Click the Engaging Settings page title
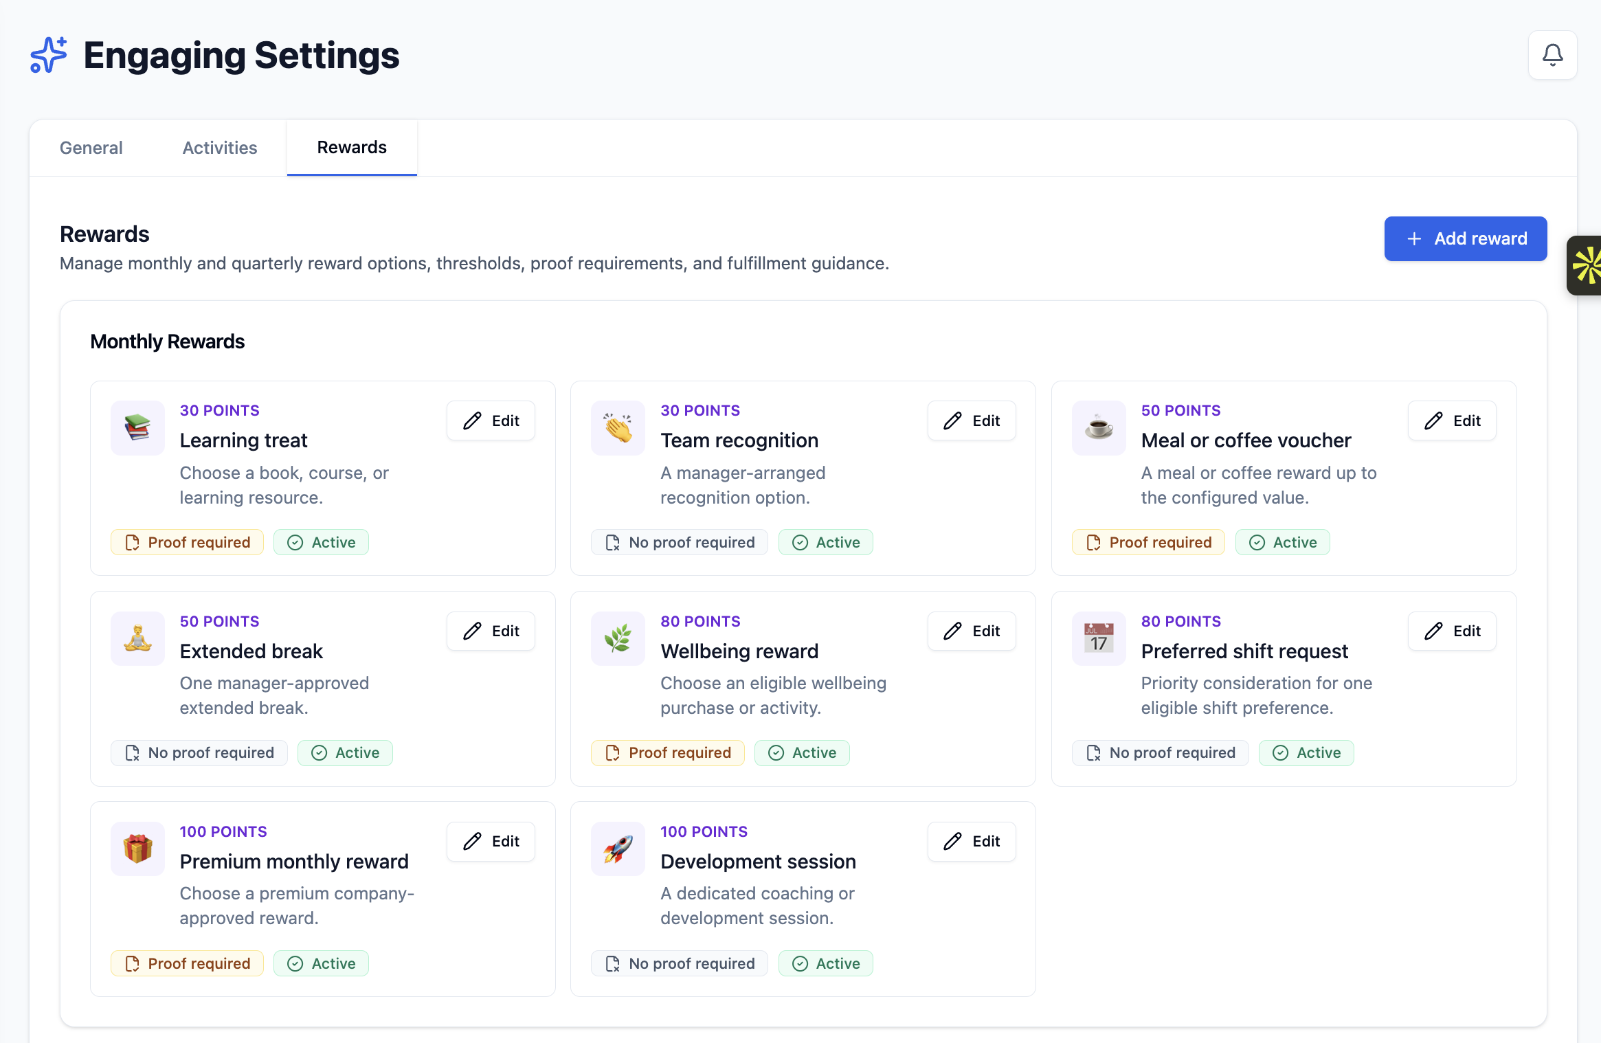 pos(241,56)
